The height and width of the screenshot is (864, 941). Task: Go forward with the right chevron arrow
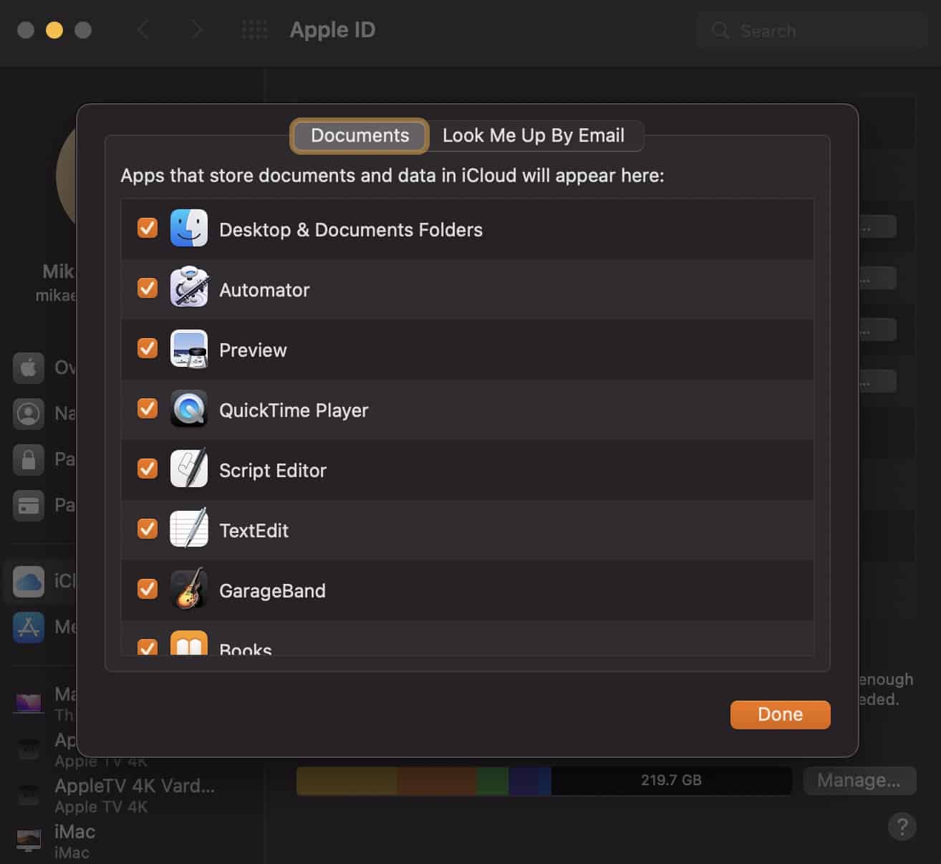(x=196, y=30)
